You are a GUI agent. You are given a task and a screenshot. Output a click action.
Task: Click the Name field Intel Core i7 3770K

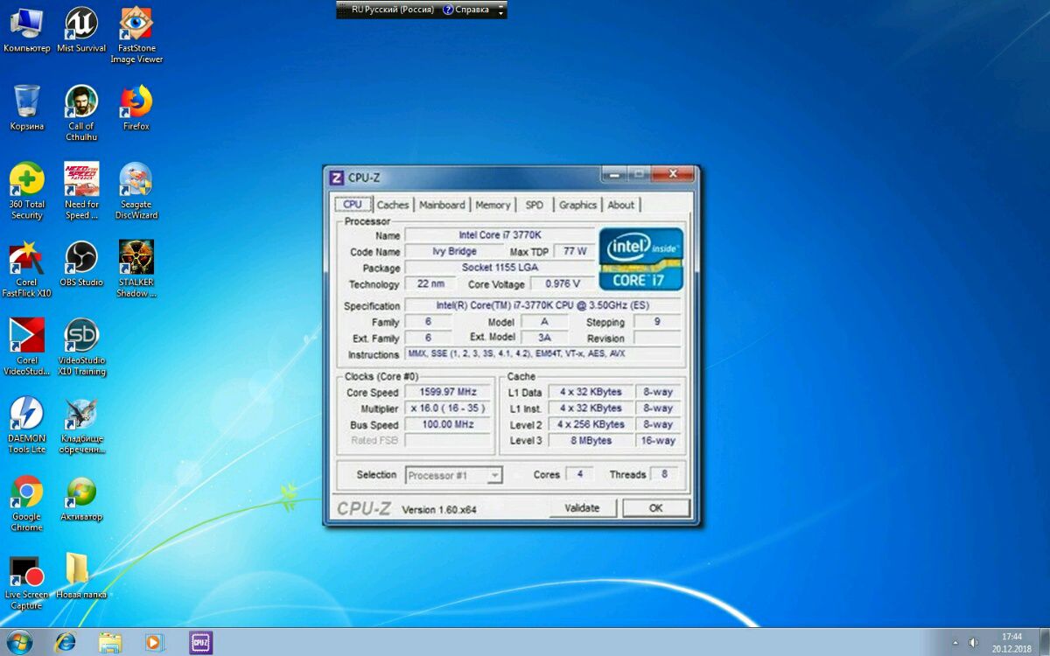click(500, 235)
